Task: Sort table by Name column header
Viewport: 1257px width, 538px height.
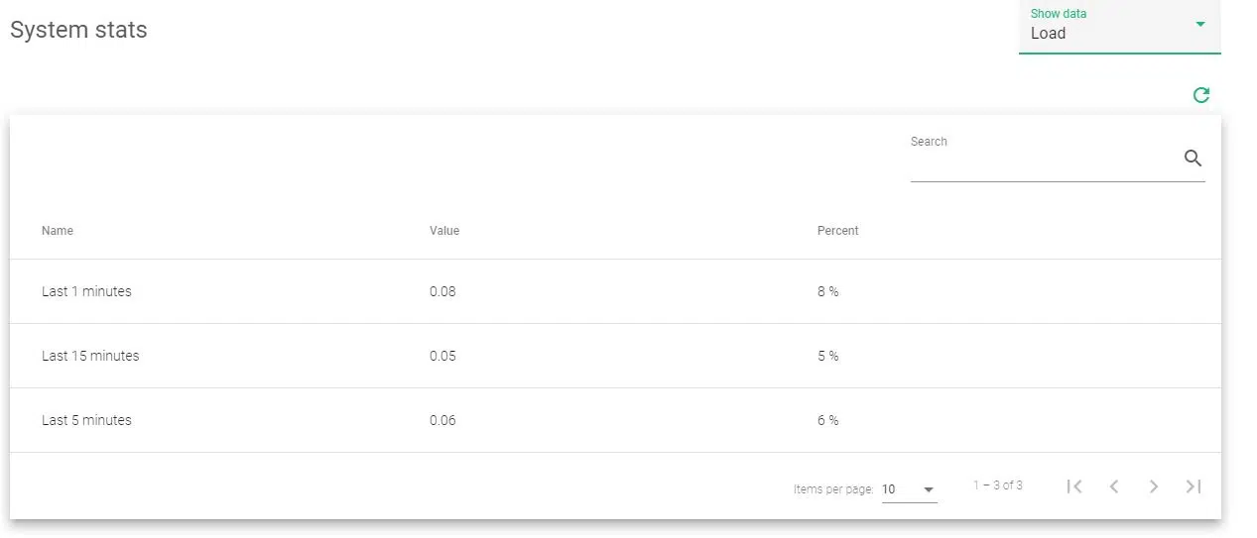Action: [x=58, y=231]
